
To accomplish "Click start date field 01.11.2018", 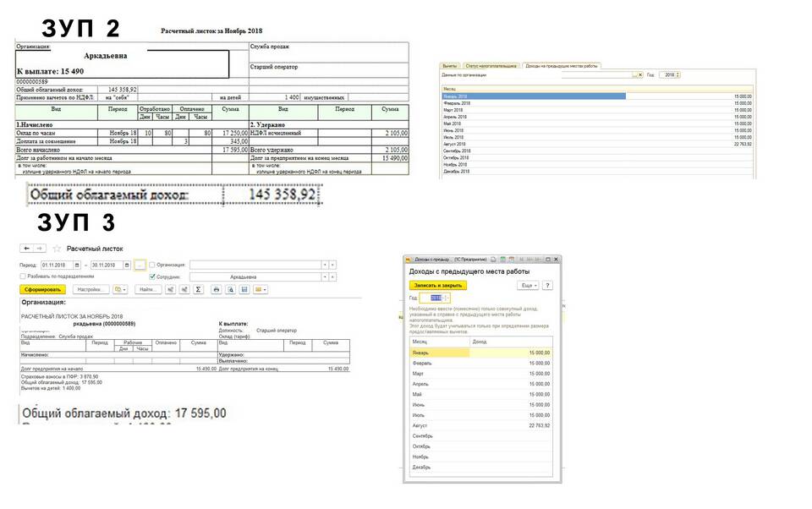I will click(x=57, y=265).
